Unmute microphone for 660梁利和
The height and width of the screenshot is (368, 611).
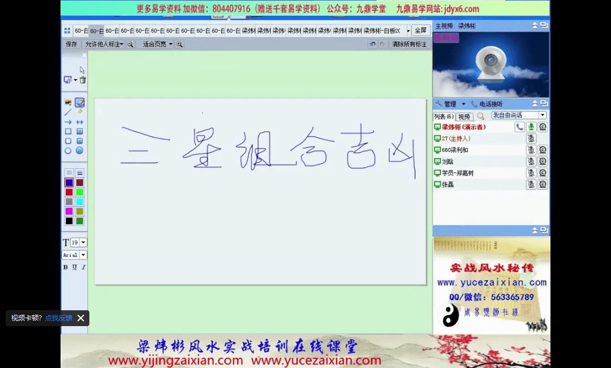[x=531, y=150]
